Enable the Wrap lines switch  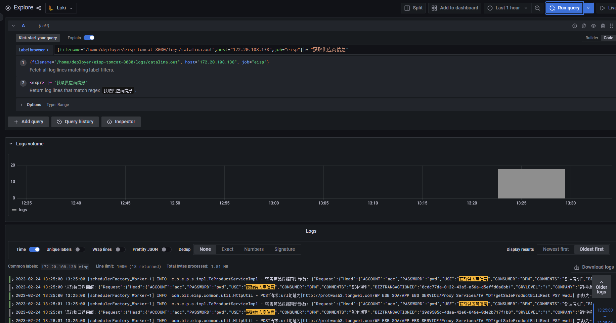tap(120, 249)
